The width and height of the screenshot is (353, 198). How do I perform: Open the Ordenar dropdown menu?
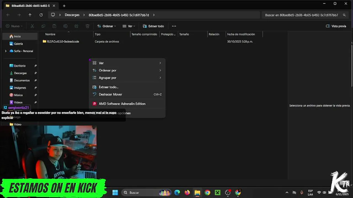(x=106, y=26)
